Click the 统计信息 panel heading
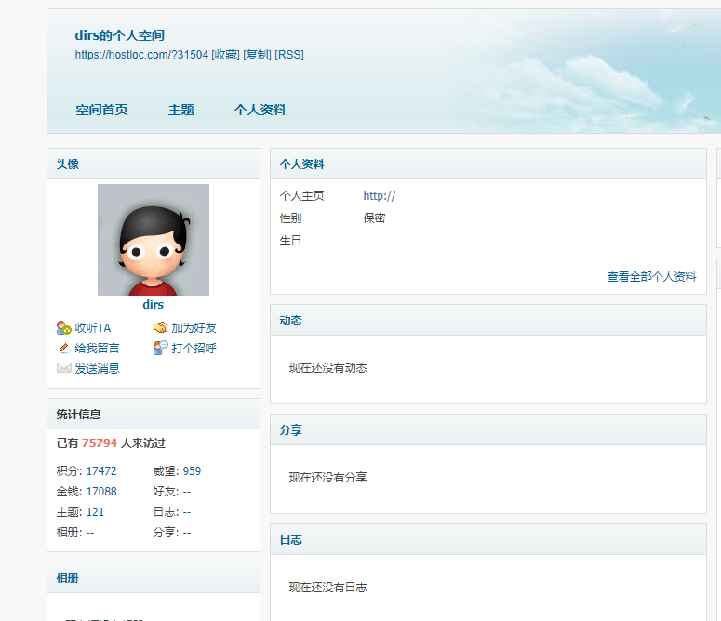 [x=78, y=415]
